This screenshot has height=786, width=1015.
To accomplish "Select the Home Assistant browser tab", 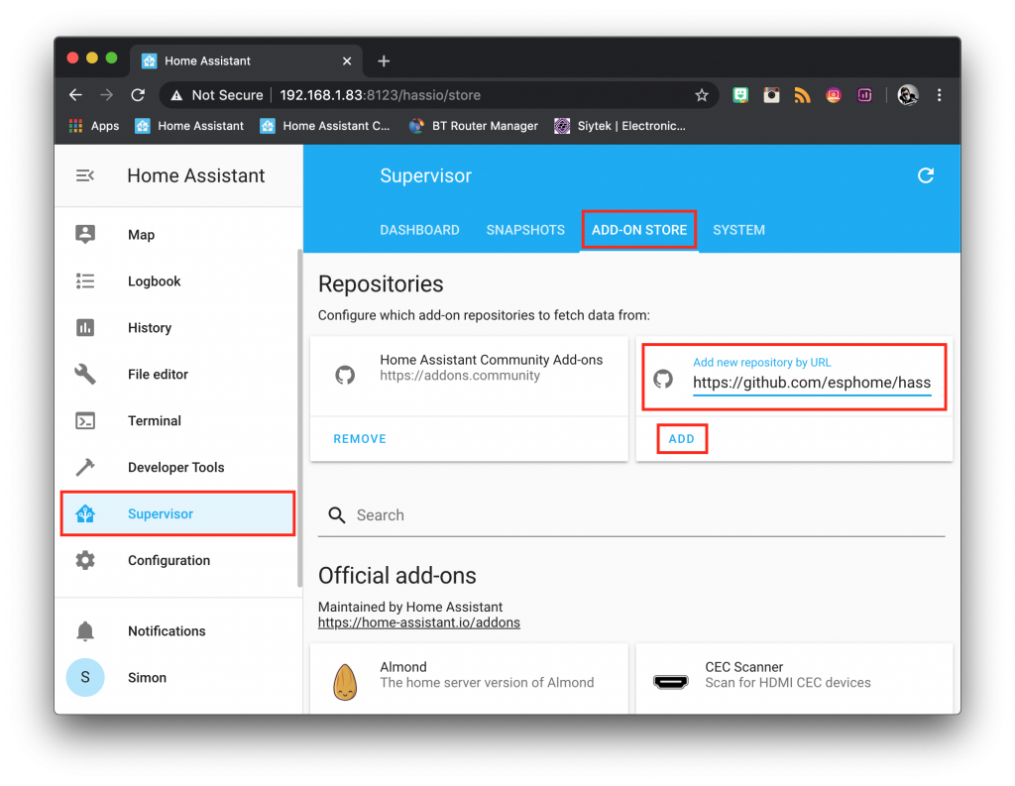I will 246,60.
